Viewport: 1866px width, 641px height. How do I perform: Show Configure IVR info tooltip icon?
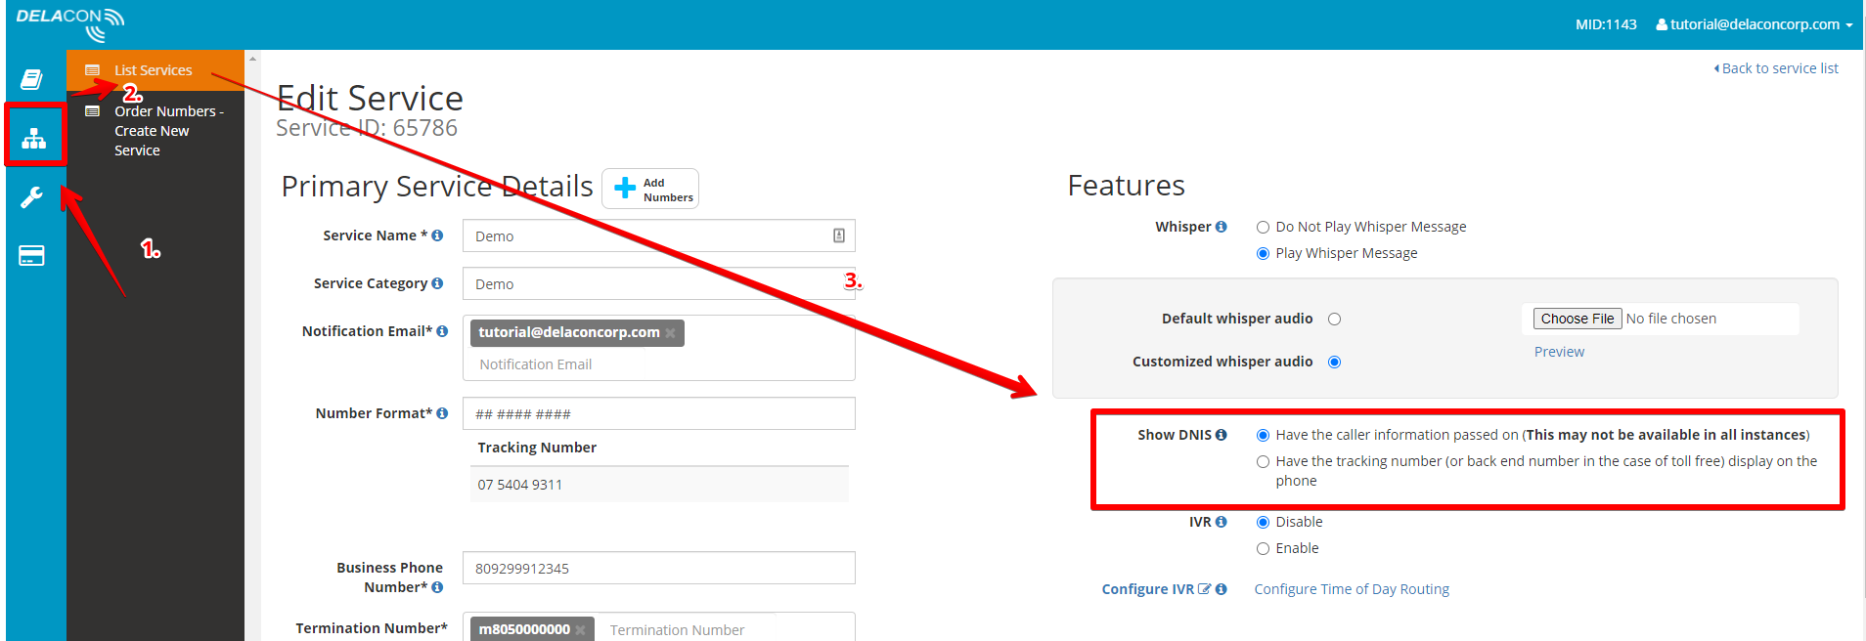[1221, 589]
